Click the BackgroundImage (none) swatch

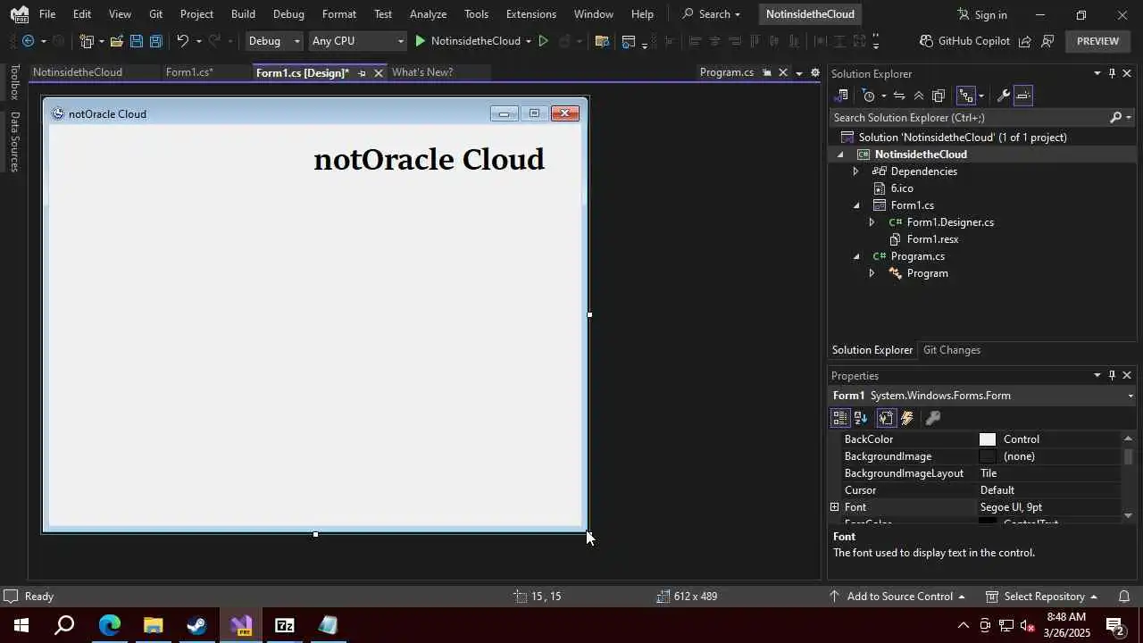[988, 456]
